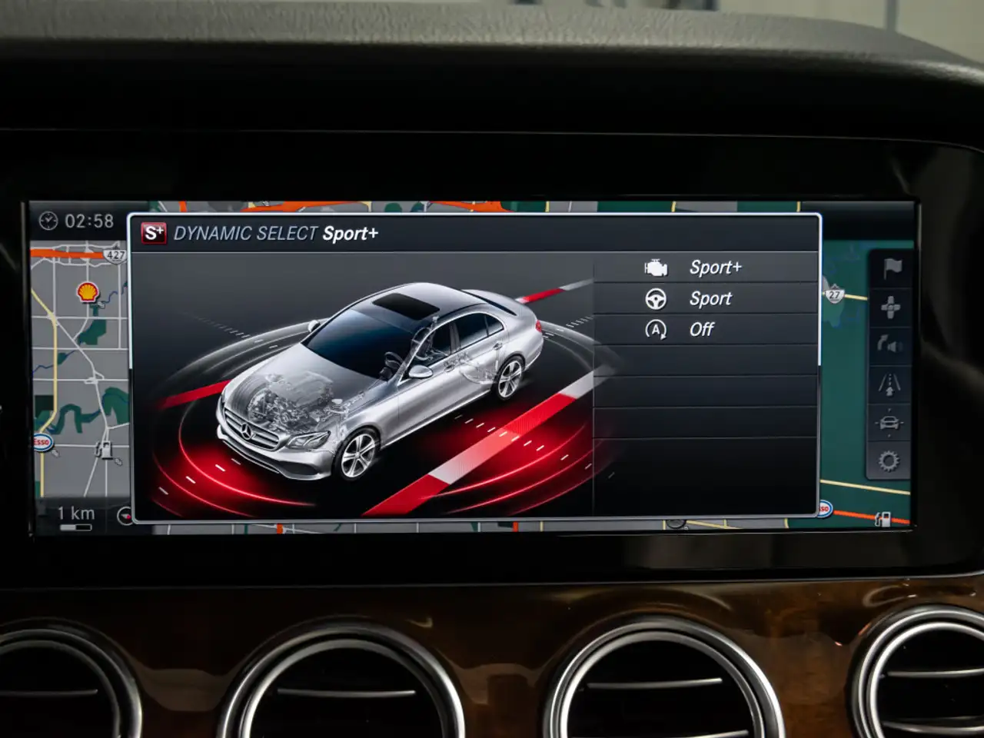
Task: Tap the Shell gas station marker
Action: click(88, 291)
